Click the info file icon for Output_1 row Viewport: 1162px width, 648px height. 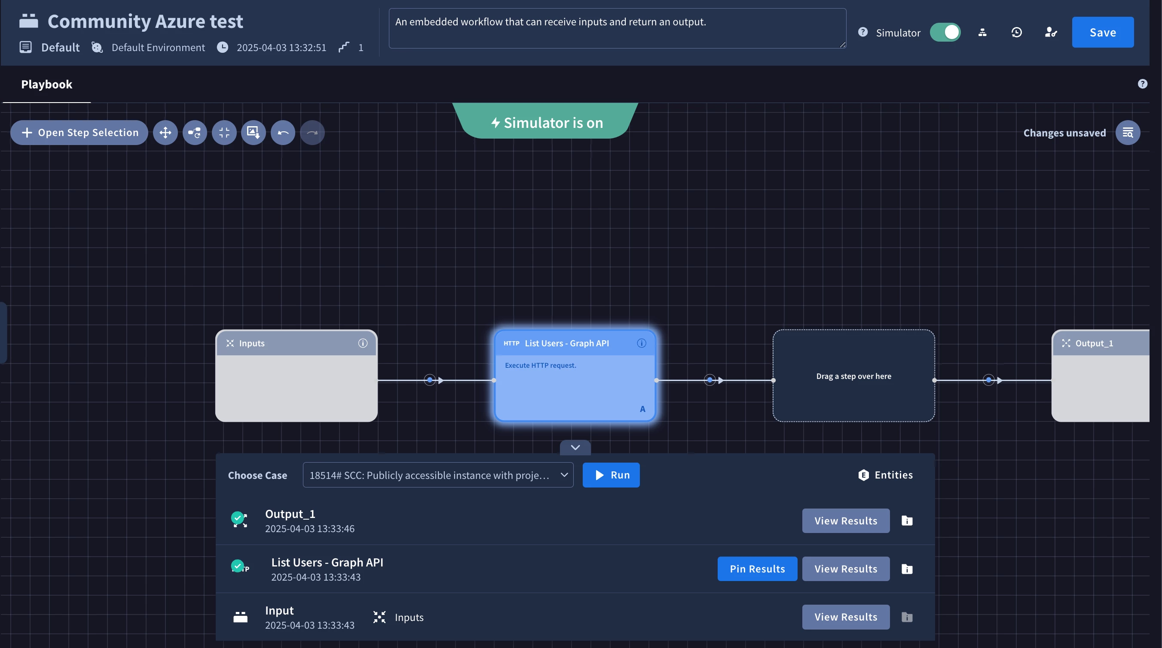click(907, 521)
